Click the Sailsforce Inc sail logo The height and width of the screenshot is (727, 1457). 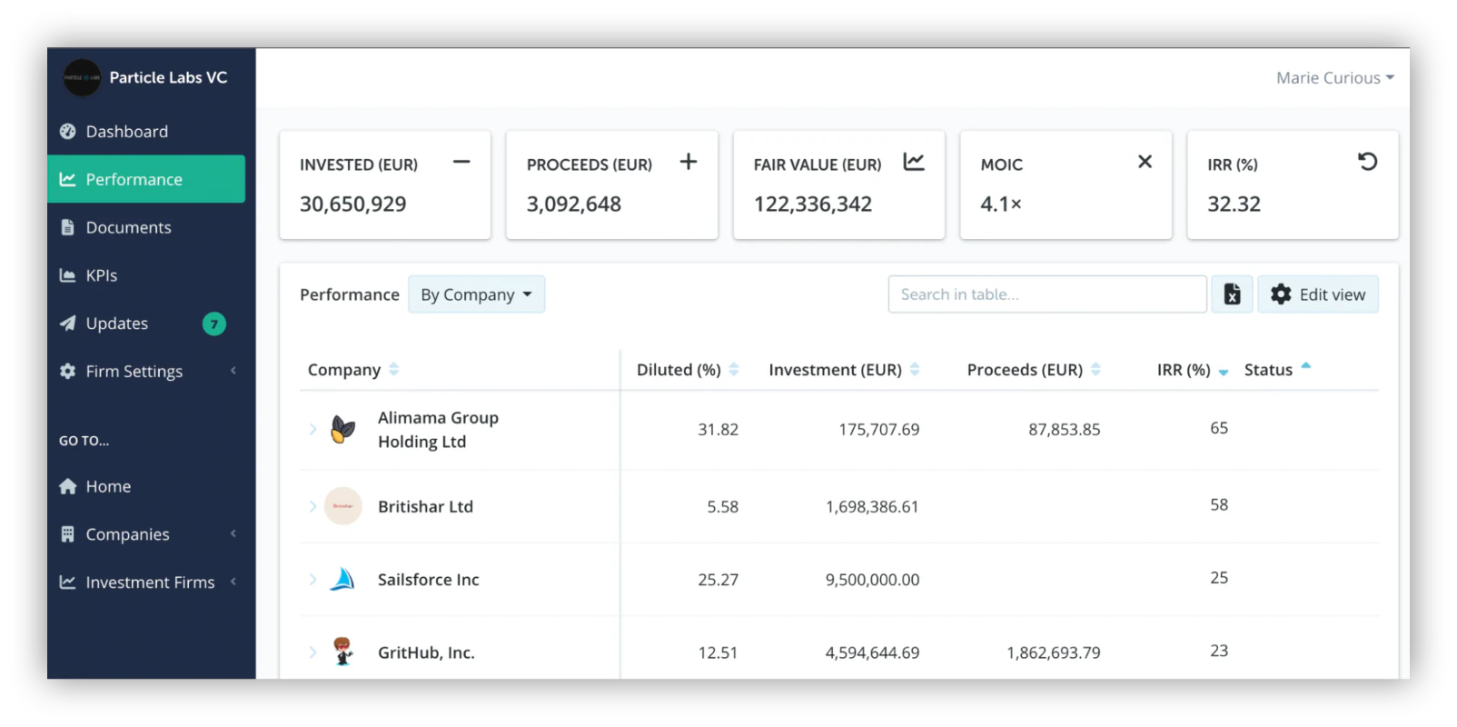[342, 579]
